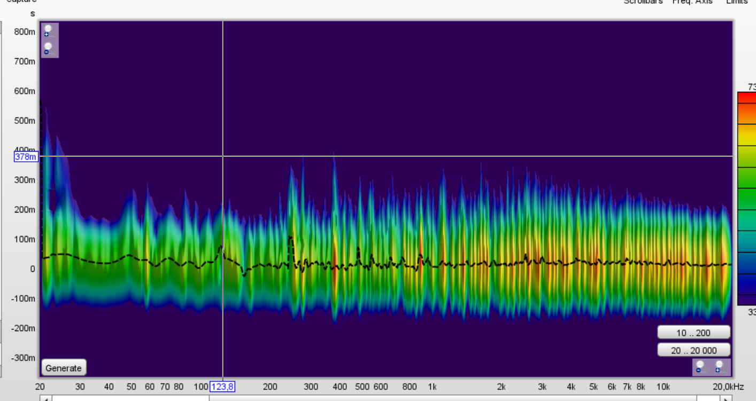Zoom out the vertical time axis
Viewport: 756px width, 401px height.
(50, 49)
